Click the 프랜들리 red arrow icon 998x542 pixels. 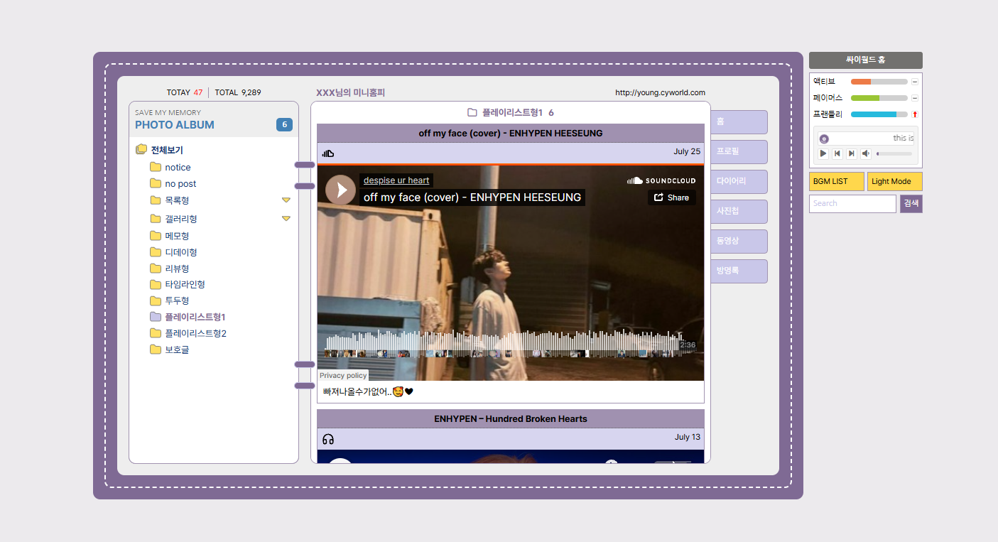[915, 114]
